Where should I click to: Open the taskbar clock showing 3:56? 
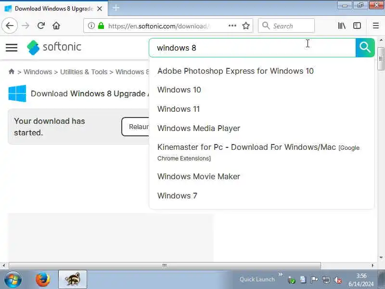click(361, 280)
